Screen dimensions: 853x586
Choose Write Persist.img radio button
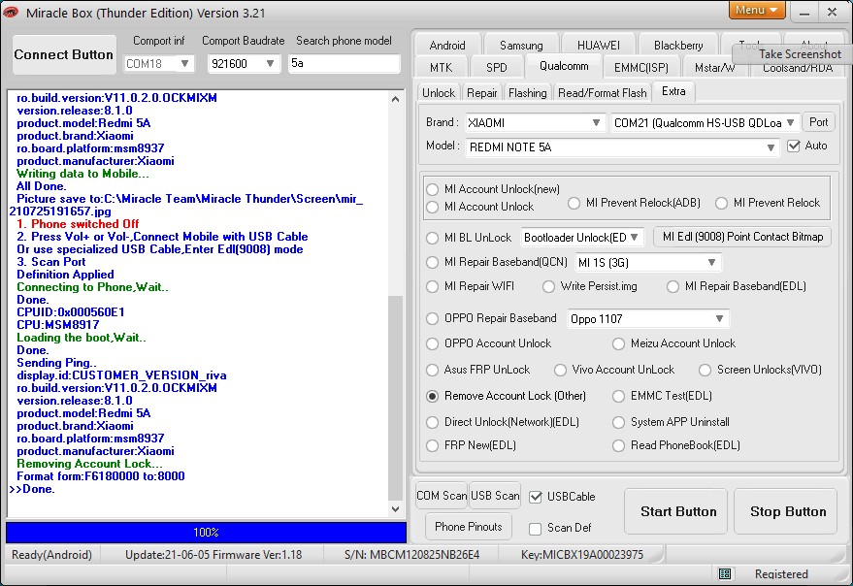coord(549,287)
